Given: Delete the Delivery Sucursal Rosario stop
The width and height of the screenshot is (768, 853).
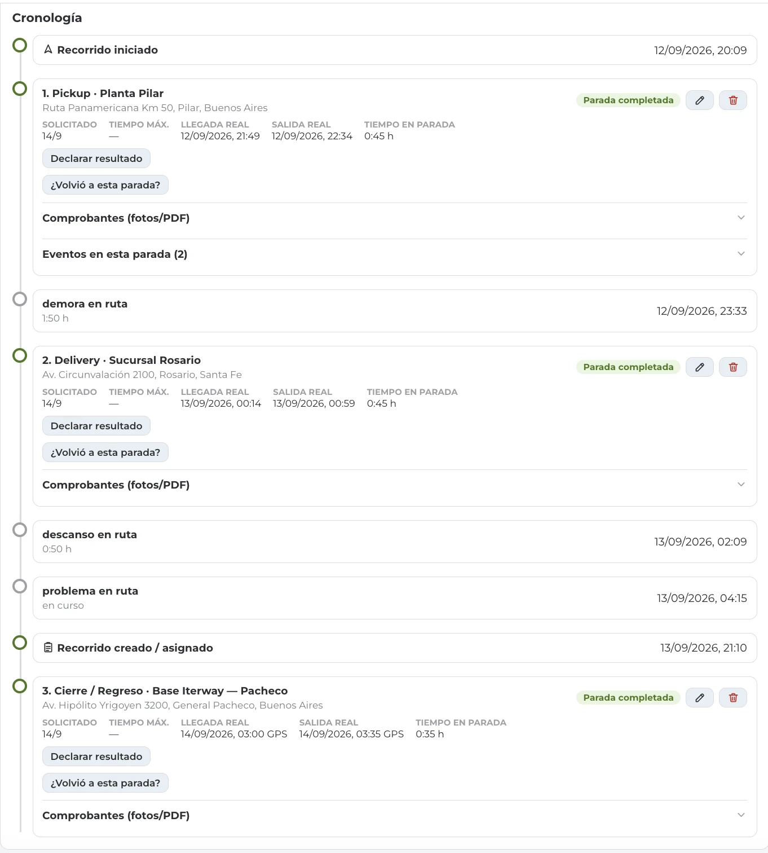Looking at the screenshot, I should tap(733, 367).
